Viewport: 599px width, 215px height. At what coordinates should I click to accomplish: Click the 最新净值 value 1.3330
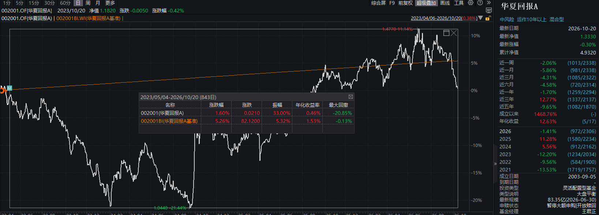588,37
